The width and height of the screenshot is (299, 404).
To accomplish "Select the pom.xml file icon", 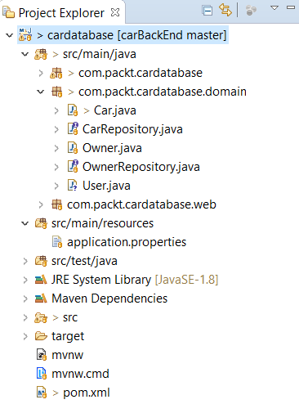I will coord(42,393).
